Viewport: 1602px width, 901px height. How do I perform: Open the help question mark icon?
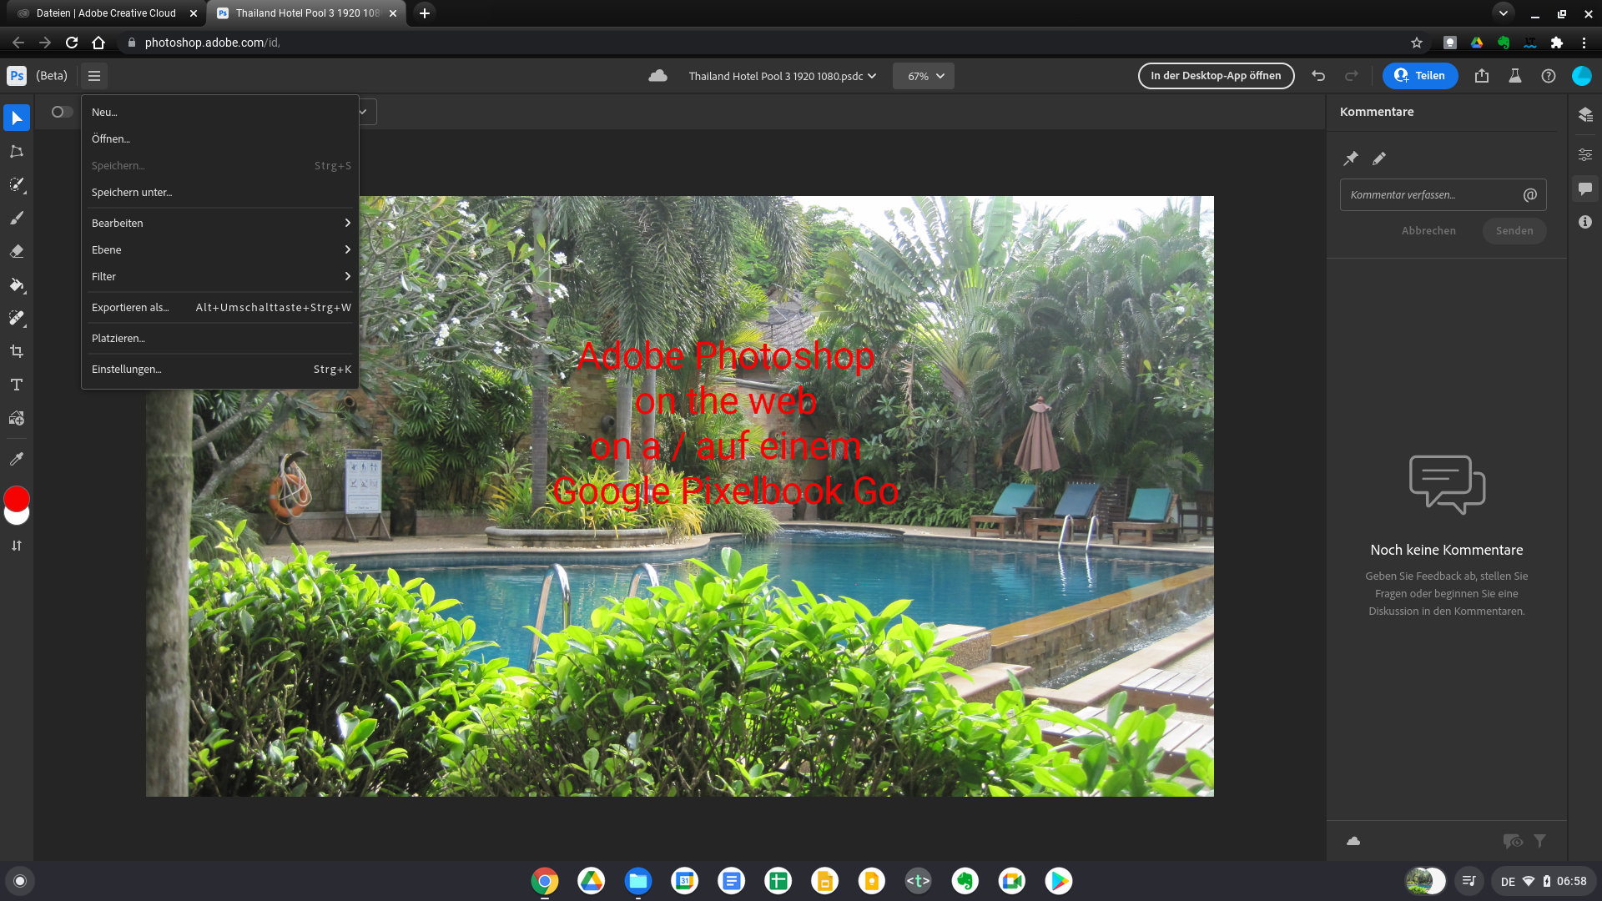point(1549,76)
